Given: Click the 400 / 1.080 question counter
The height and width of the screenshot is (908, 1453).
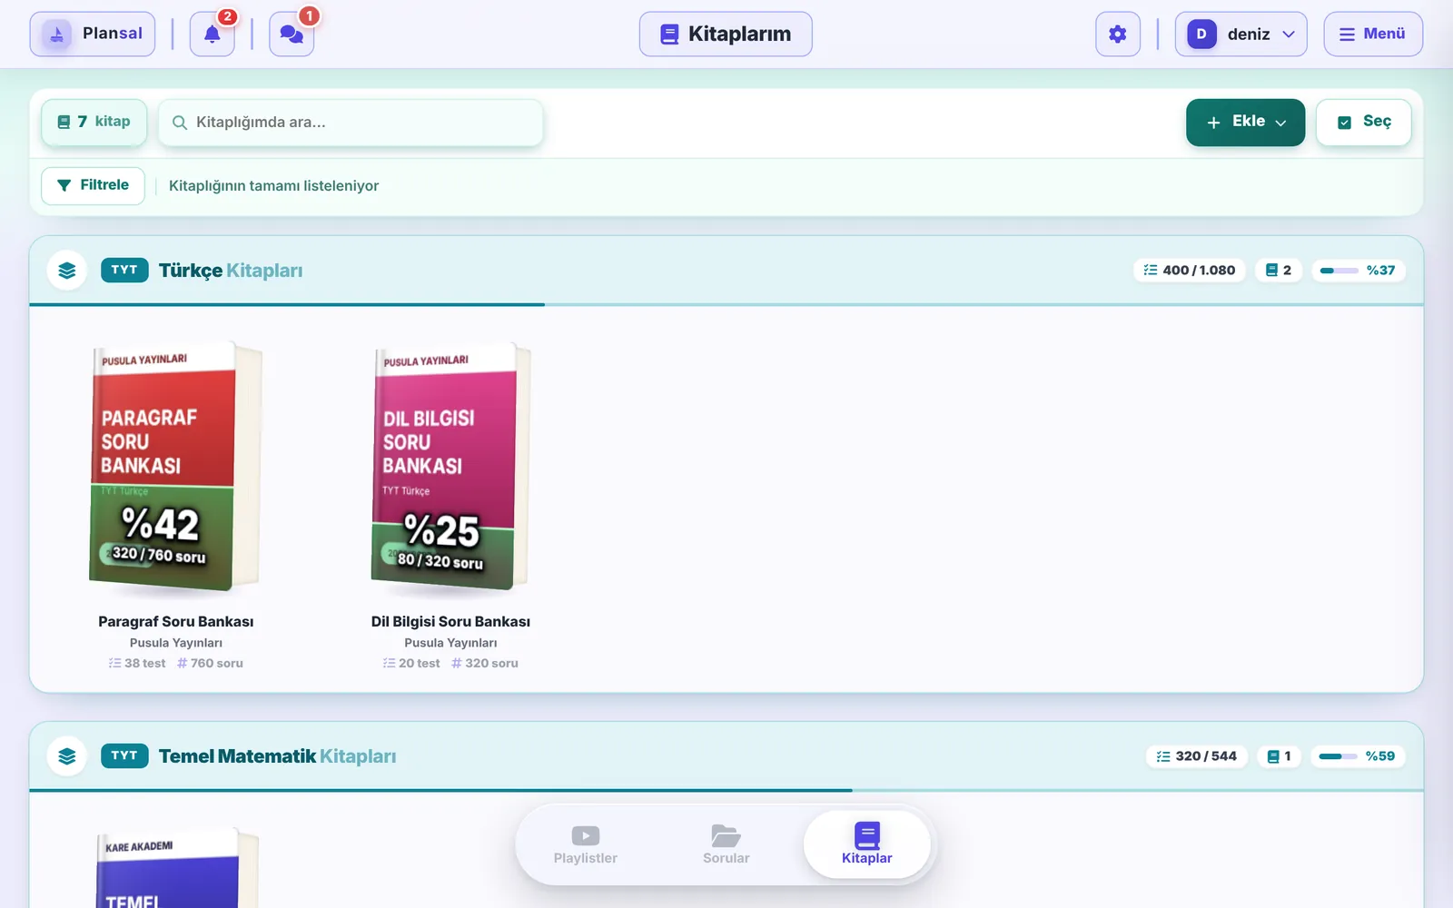Looking at the screenshot, I should pyautogui.click(x=1190, y=271).
